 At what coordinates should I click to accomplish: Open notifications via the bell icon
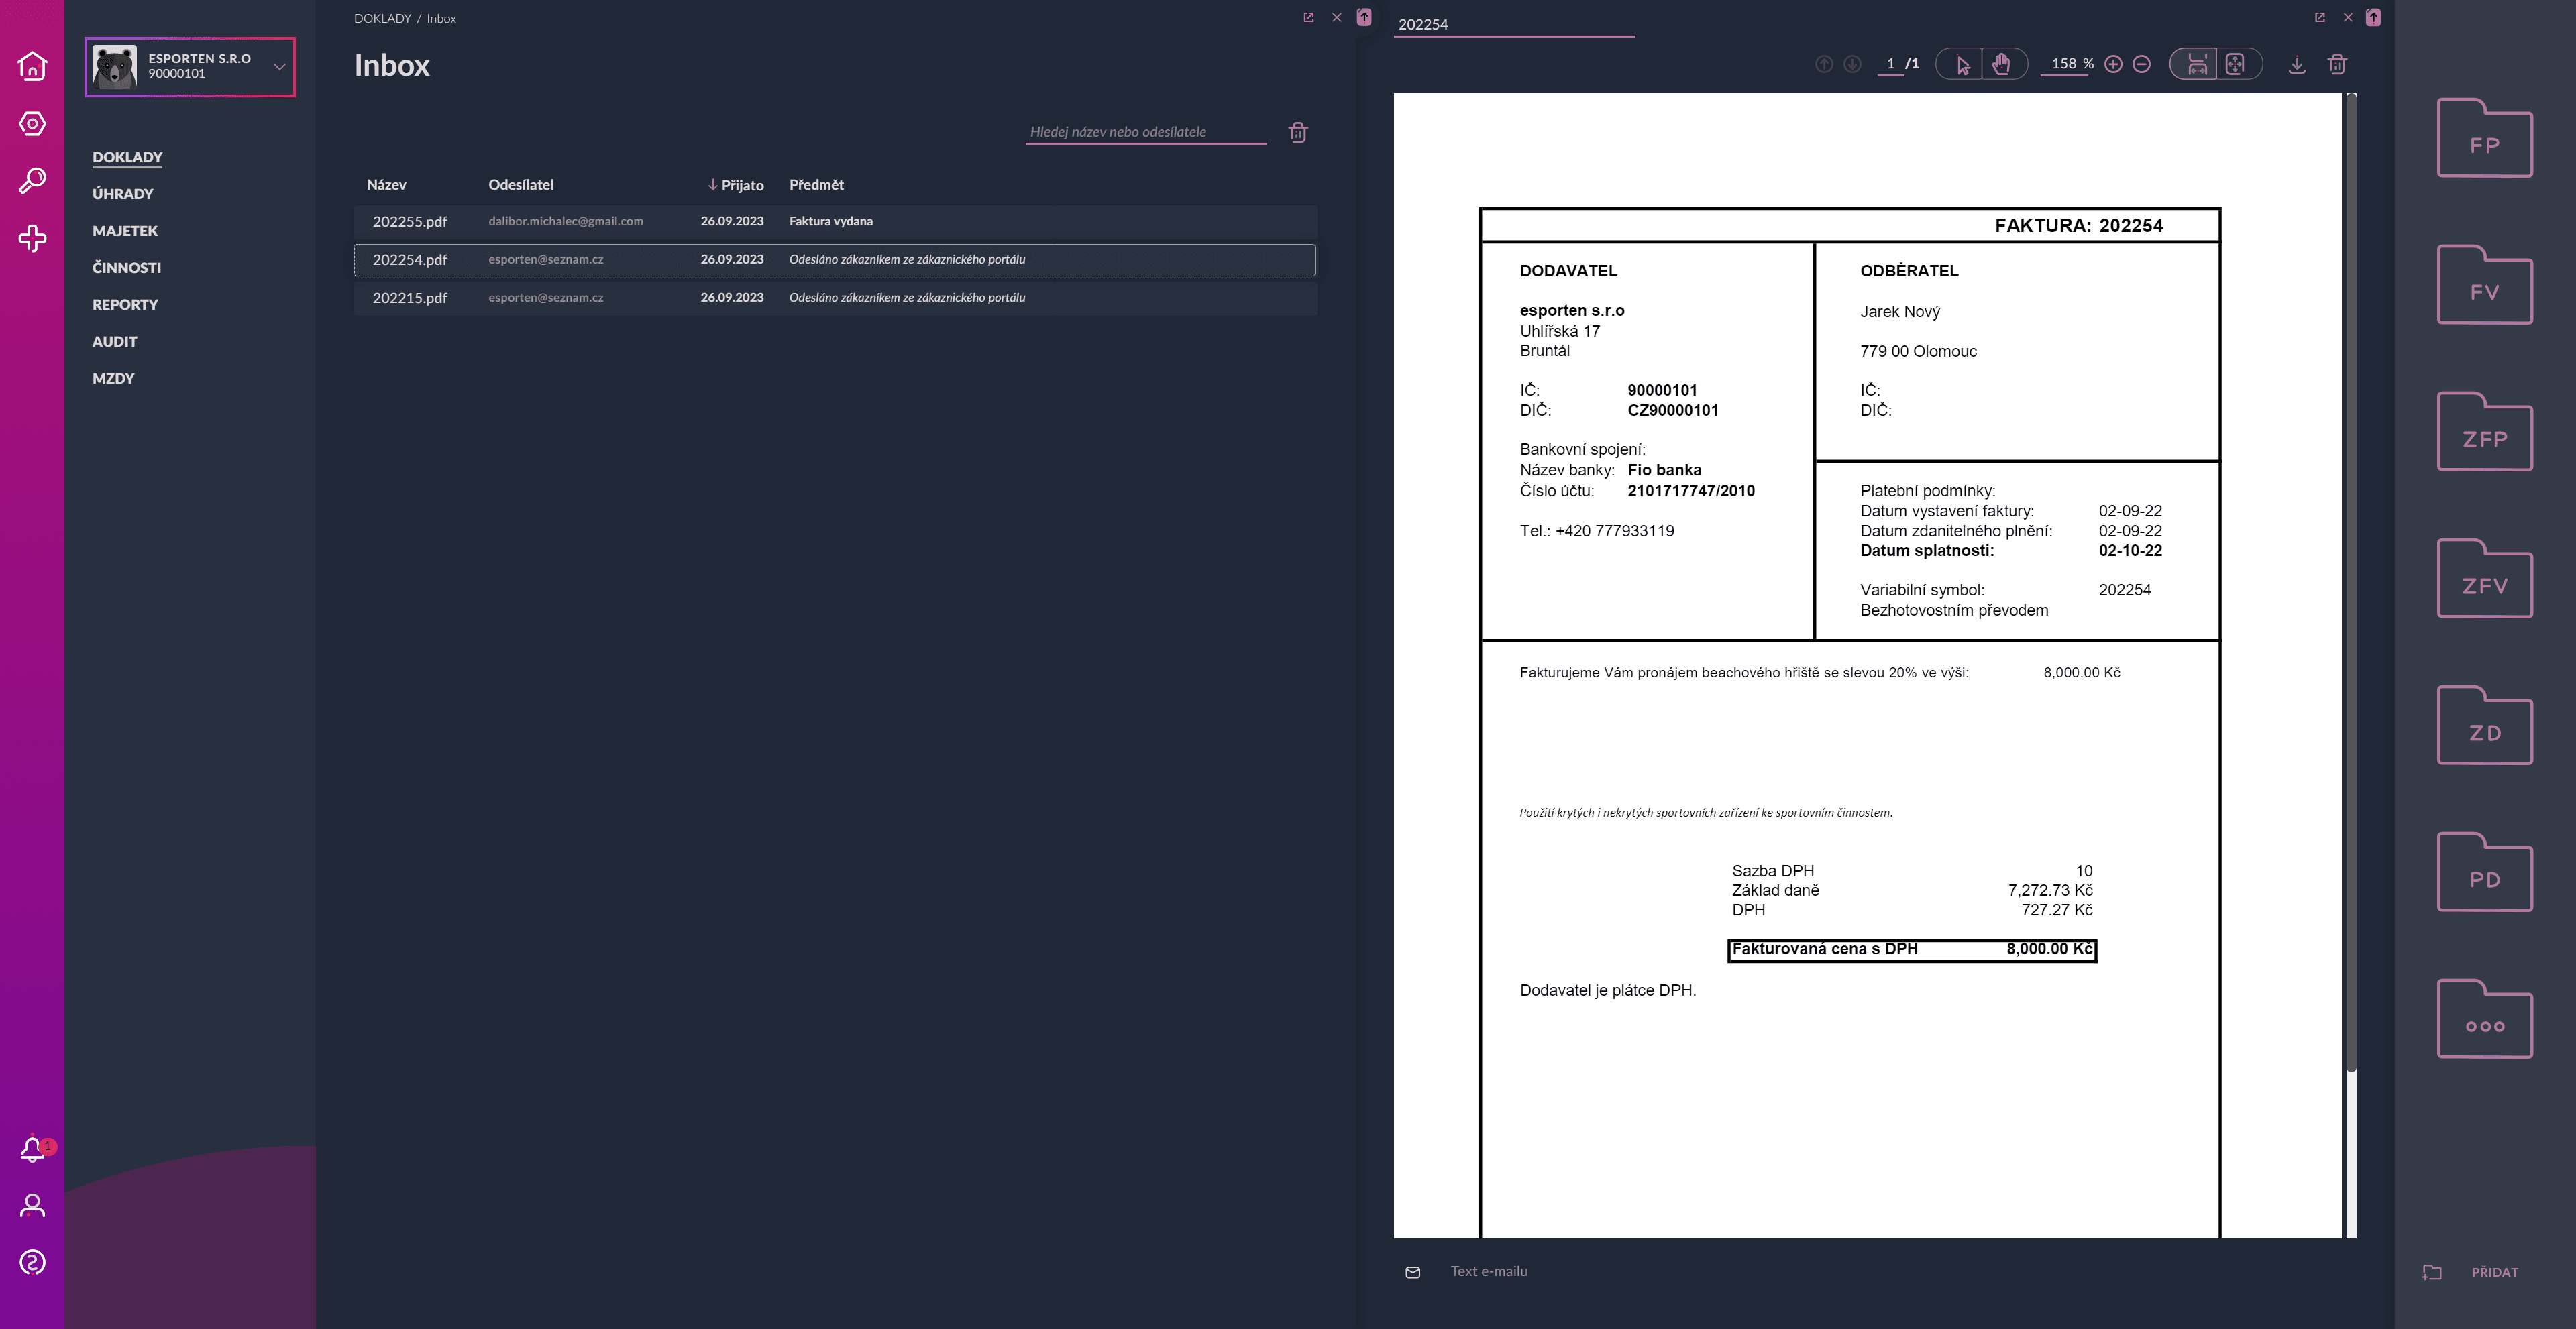[x=33, y=1147]
